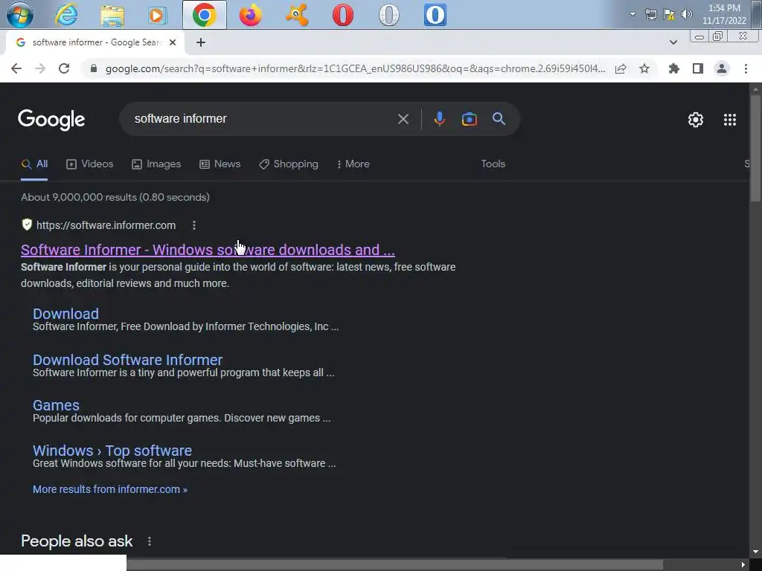Click the scroll right arrow
The height and width of the screenshot is (571, 762).
tap(743, 565)
